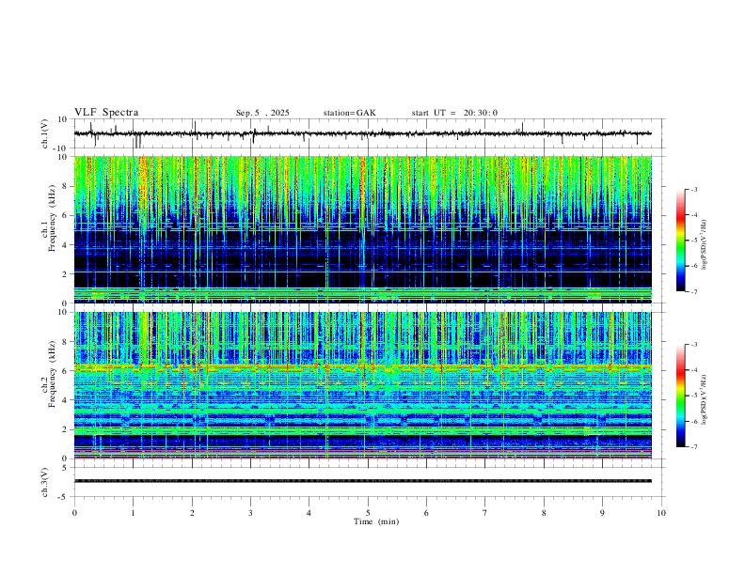Click the "8" kHz tick of the ch.1 spectrogram
745x575 pixels.
click(x=66, y=186)
